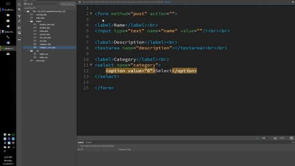Open the three-dots more tools icon
This screenshot has width=295, height=166.
[x=19, y=40]
